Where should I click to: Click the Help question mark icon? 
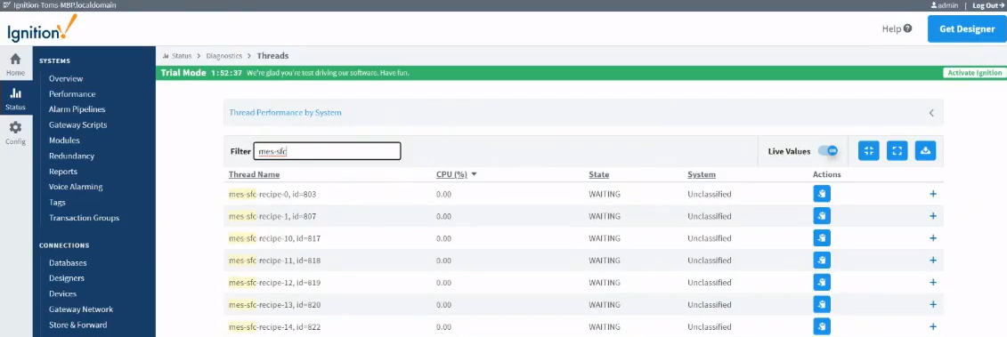(x=907, y=28)
